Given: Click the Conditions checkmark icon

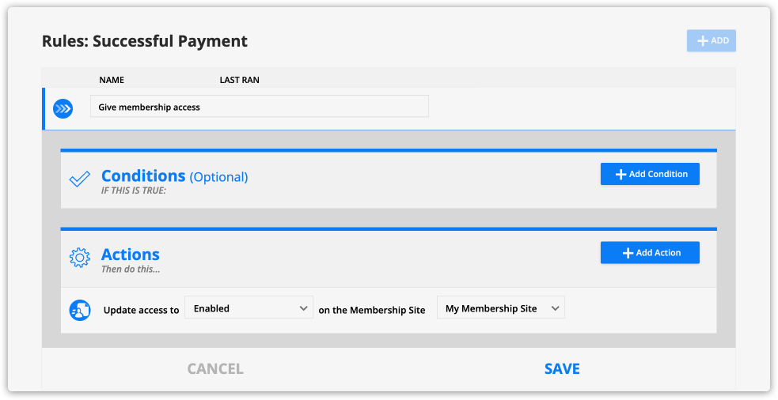Looking at the screenshot, I should click(79, 179).
